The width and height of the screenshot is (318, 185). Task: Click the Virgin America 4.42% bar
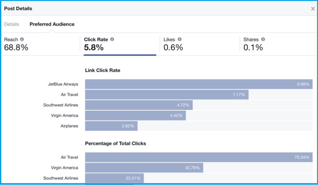tap(135, 116)
